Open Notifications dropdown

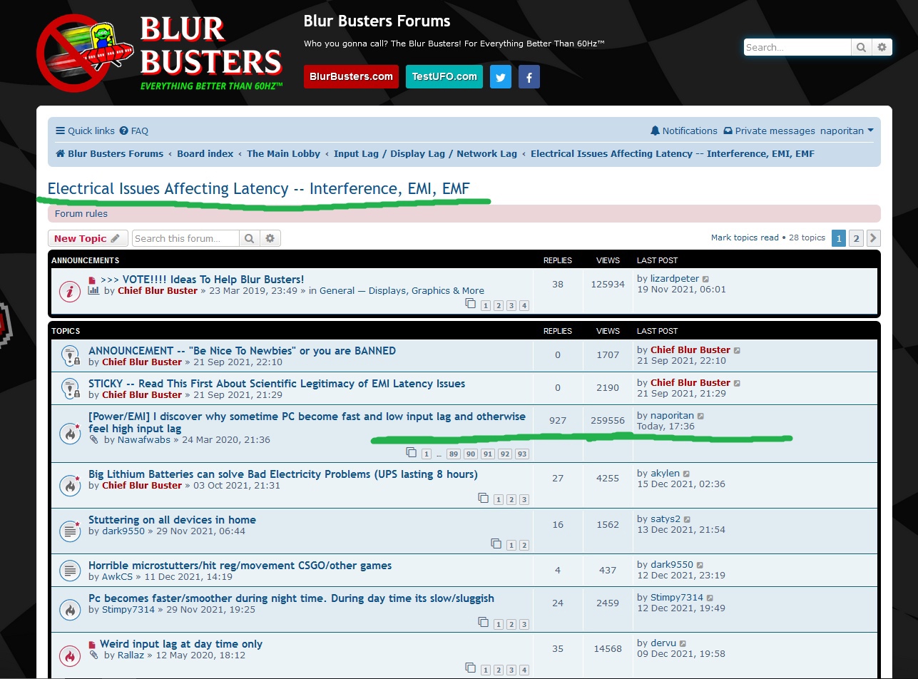[684, 131]
